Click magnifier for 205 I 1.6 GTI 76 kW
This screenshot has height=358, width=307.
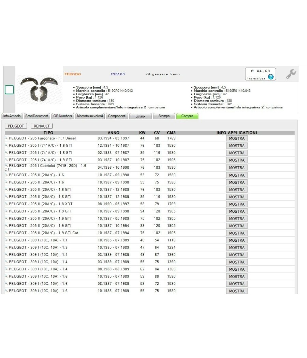point(6,145)
